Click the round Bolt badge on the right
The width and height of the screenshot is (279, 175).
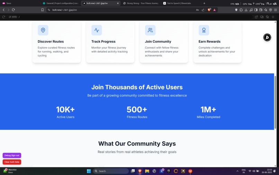click(x=267, y=37)
